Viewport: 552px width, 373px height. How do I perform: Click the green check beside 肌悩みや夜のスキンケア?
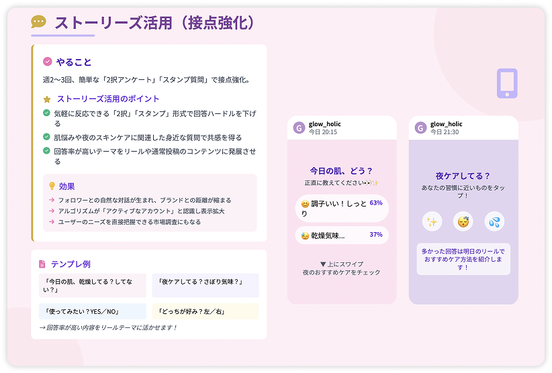[x=46, y=137]
